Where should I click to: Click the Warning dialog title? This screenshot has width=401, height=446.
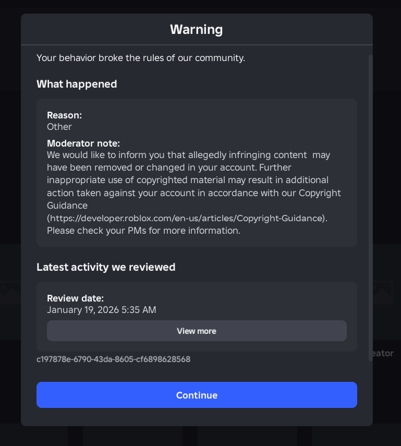point(197,29)
